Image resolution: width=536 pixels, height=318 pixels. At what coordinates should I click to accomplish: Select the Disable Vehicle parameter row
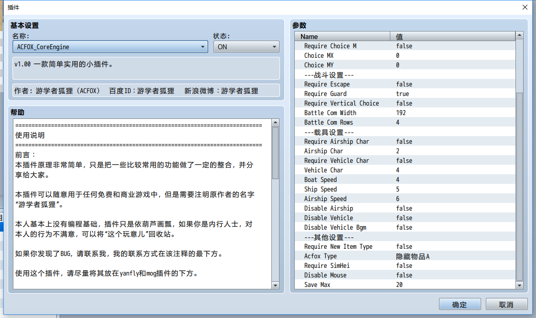405,218
